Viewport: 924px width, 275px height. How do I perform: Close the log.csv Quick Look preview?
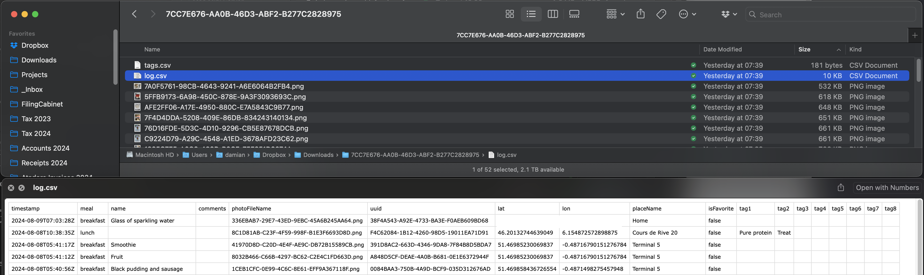(11, 188)
